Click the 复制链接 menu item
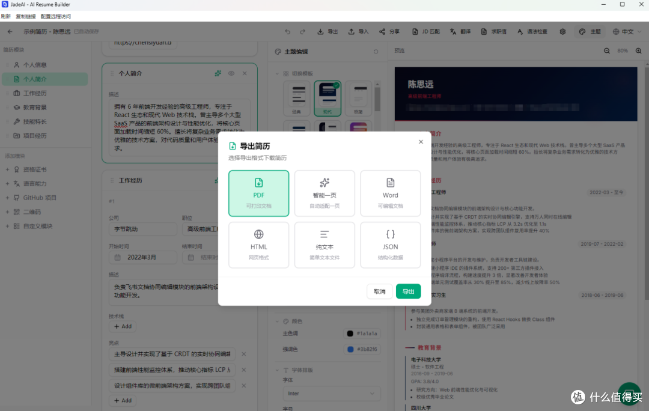 [x=26, y=17]
